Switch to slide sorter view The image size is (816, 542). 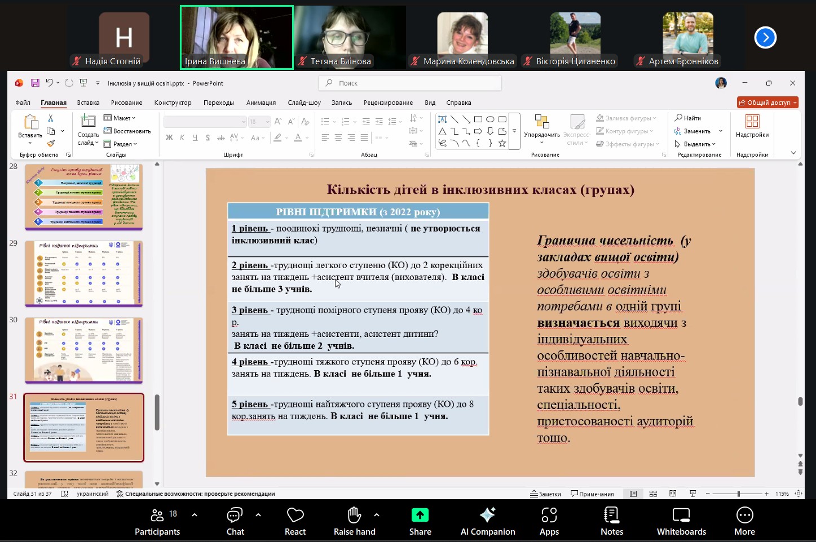[653, 494]
